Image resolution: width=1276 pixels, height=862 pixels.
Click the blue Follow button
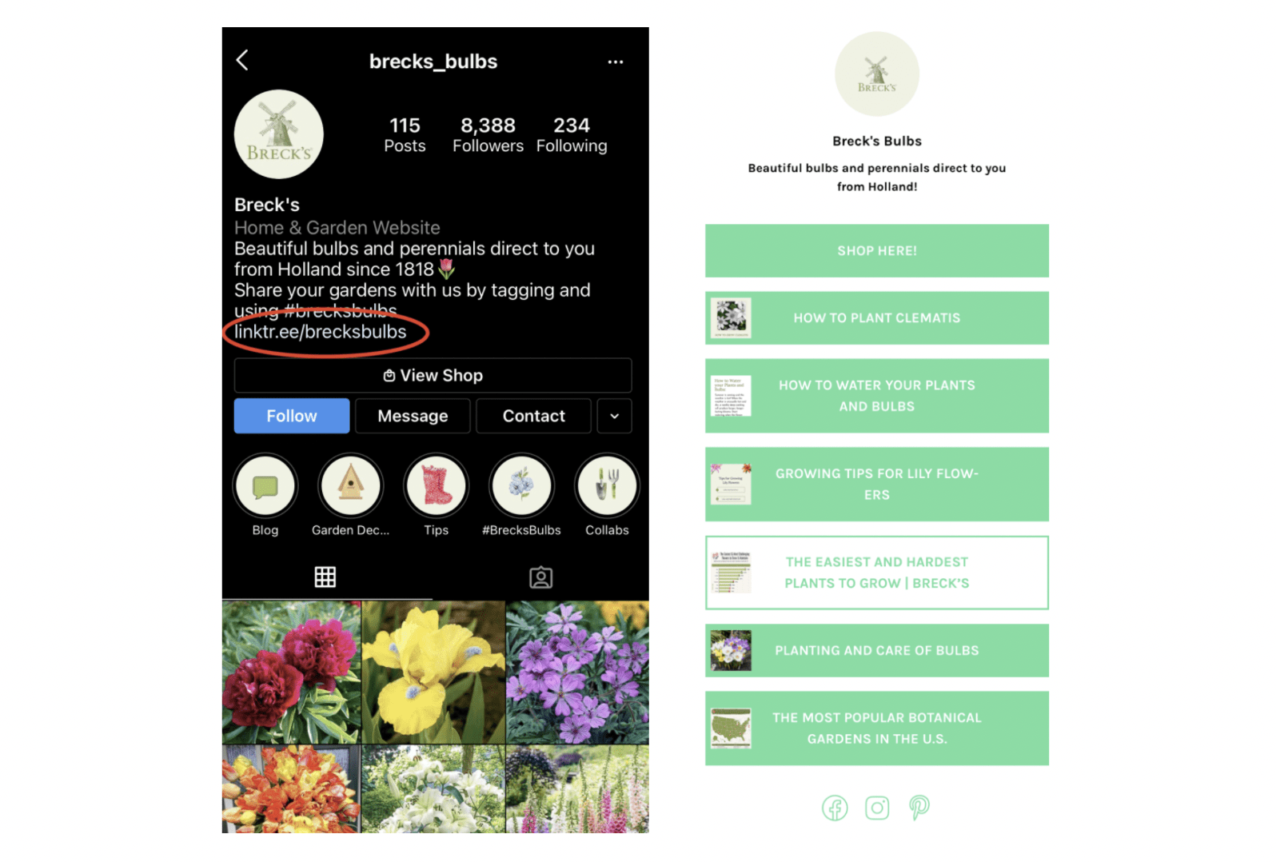(292, 416)
